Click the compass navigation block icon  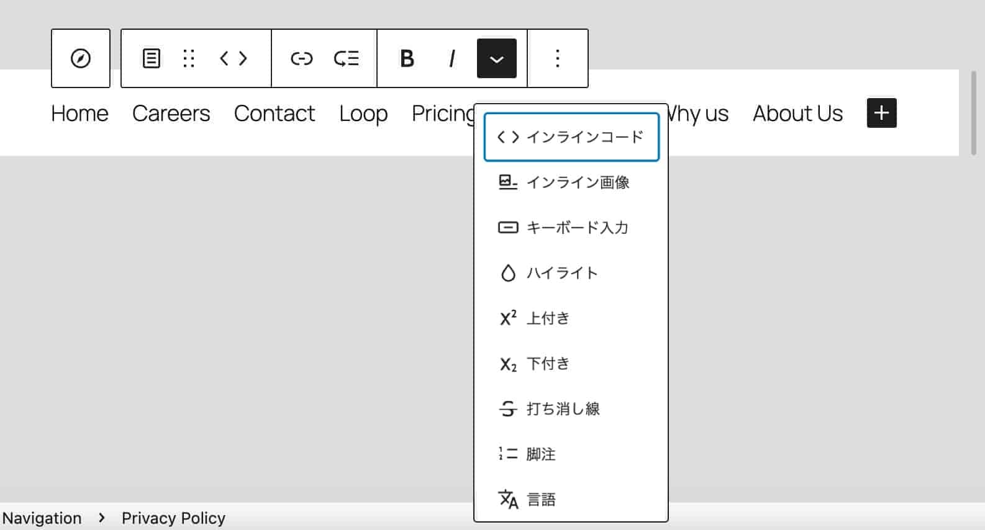click(x=81, y=58)
